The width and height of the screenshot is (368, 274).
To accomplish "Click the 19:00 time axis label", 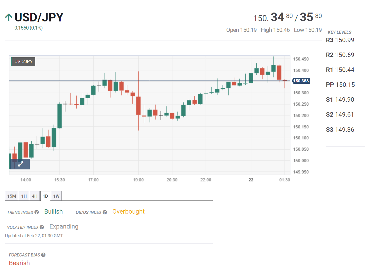I will pyautogui.click(x=138, y=180).
